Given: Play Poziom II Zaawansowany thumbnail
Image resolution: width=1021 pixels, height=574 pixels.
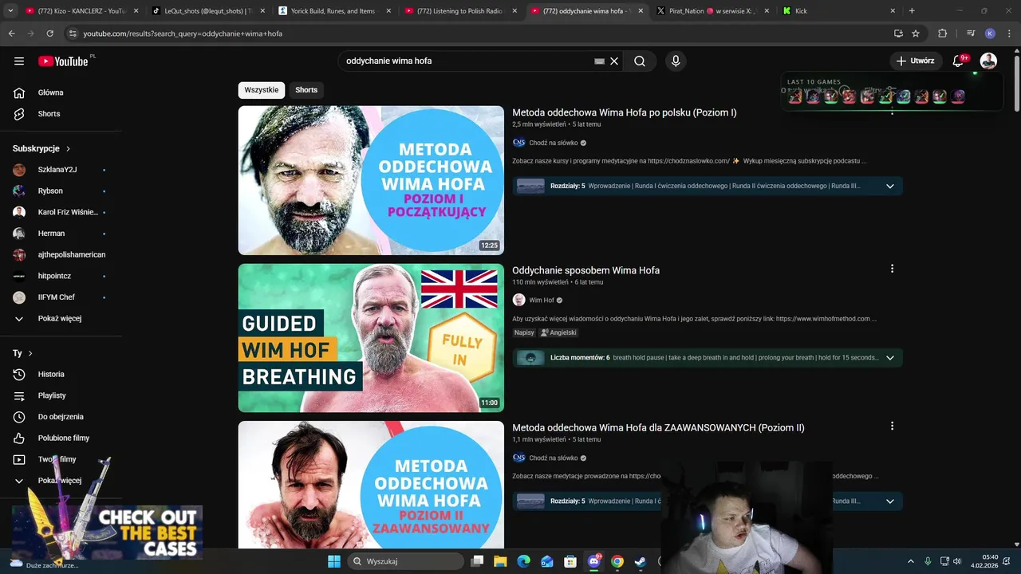Looking at the screenshot, I should pos(371,484).
